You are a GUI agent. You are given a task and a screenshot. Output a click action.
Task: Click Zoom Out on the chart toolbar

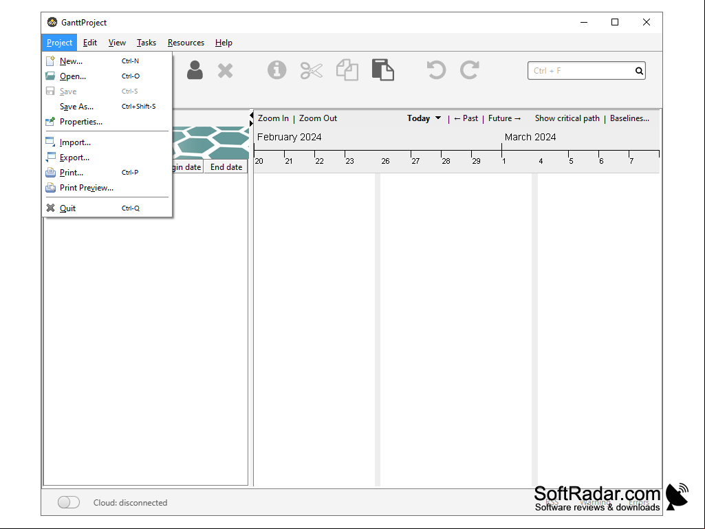[318, 118]
